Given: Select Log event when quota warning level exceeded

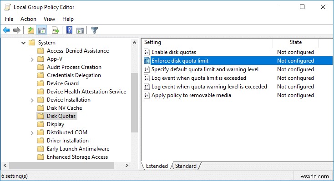Looking at the screenshot, I should pos(209,87).
